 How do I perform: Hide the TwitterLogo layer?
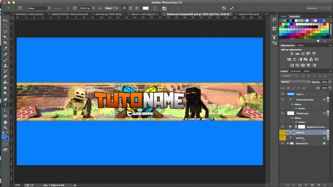tap(283, 113)
